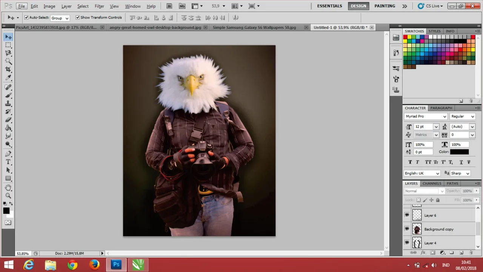Select the Rectangular Marquee tool

pos(8,45)
